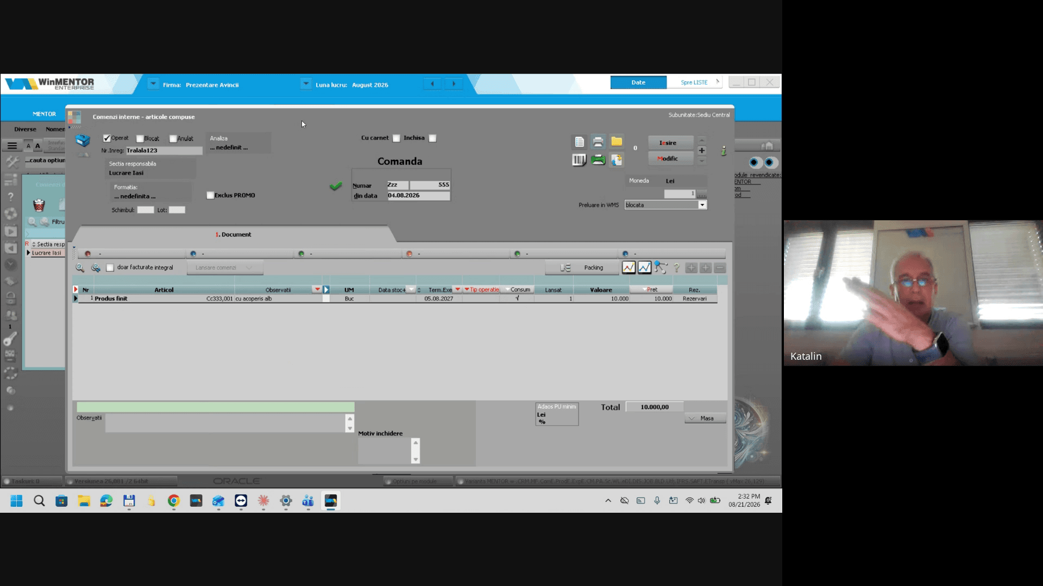Click the orange line chart icon
Viewport: 1043px width, 586px height.
[629, 267]
